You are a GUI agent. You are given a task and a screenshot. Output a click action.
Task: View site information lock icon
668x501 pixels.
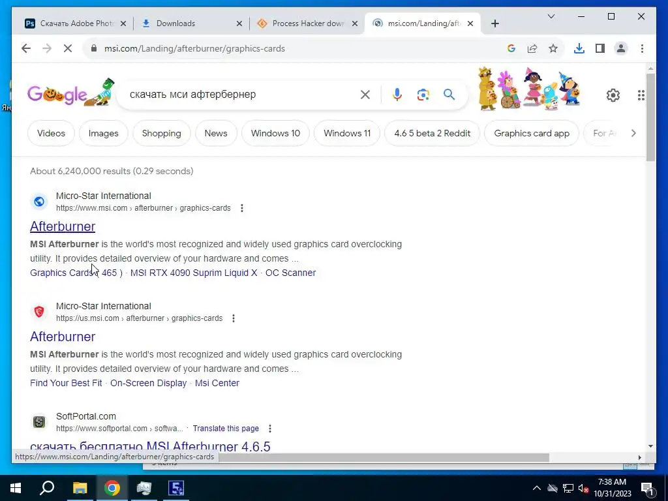(x=94, y=48)
